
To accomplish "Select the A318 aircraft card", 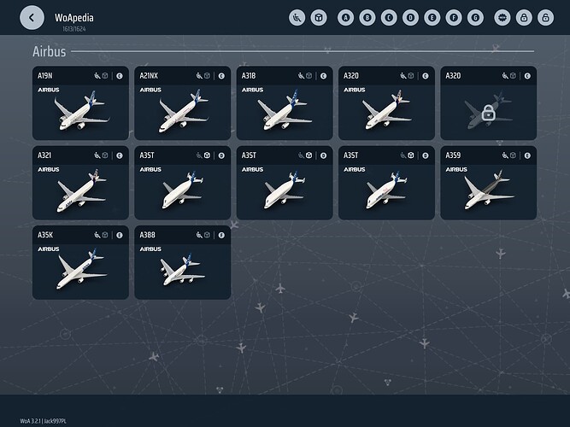I will [284, 103].
